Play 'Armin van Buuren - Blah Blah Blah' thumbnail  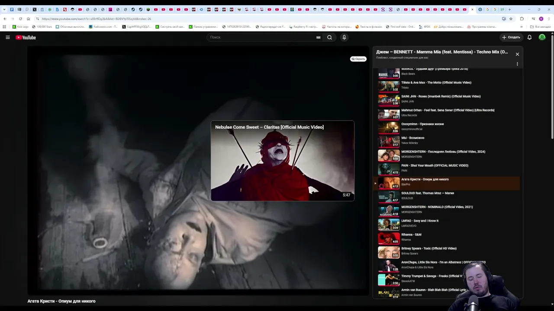tap(389, 293)
